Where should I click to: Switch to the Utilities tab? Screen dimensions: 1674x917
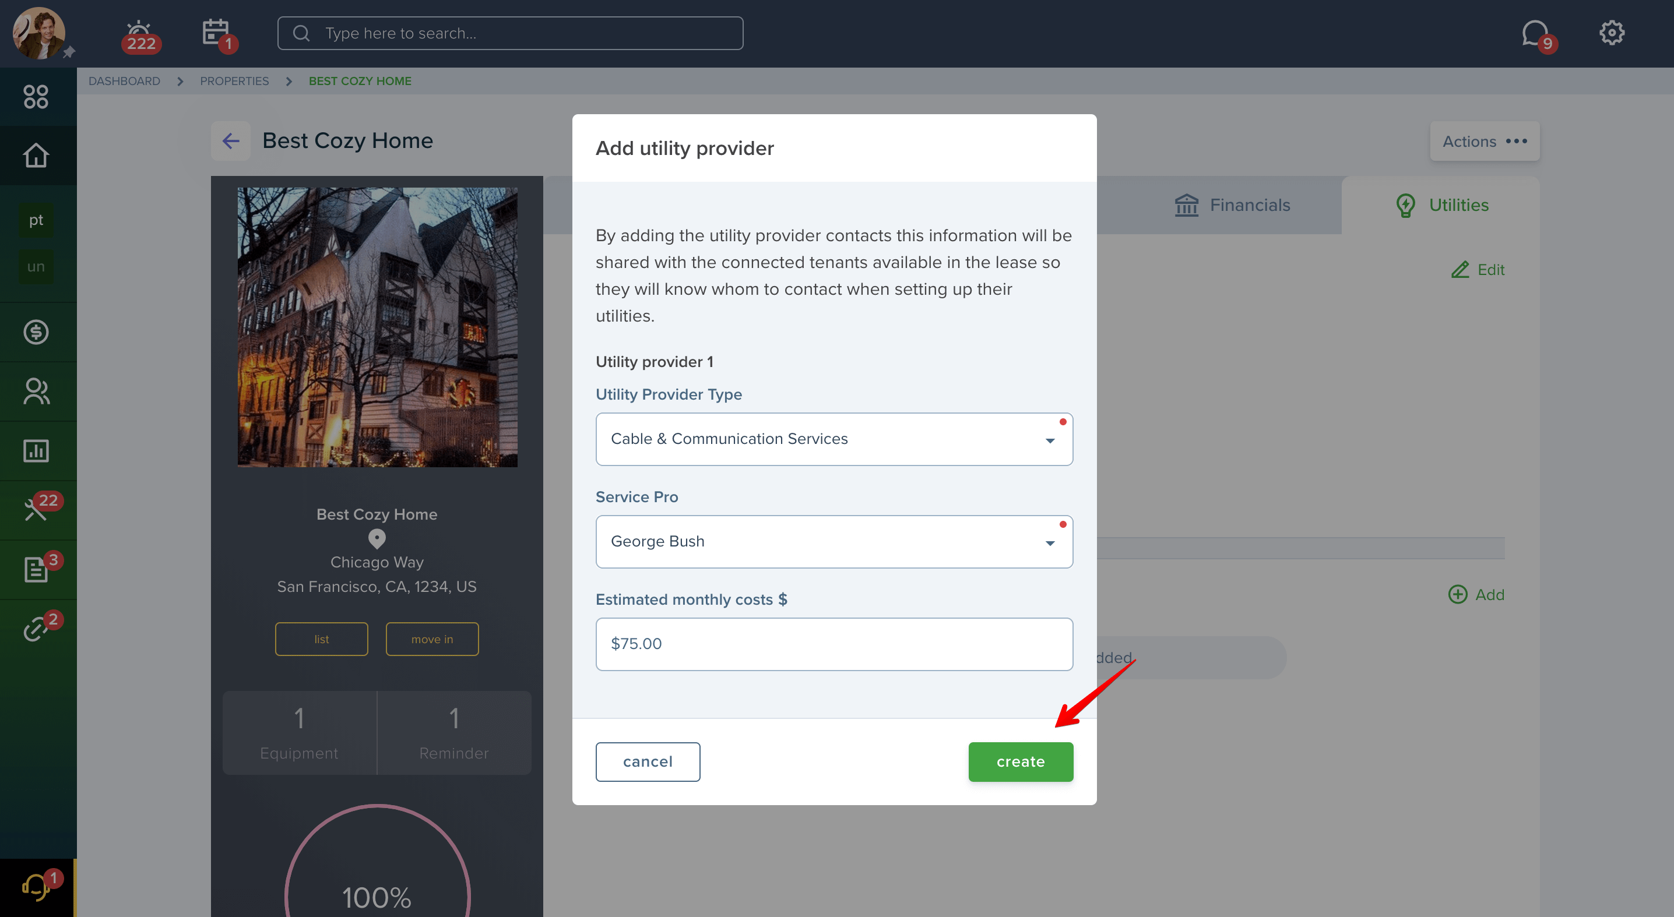[1441, 205]
